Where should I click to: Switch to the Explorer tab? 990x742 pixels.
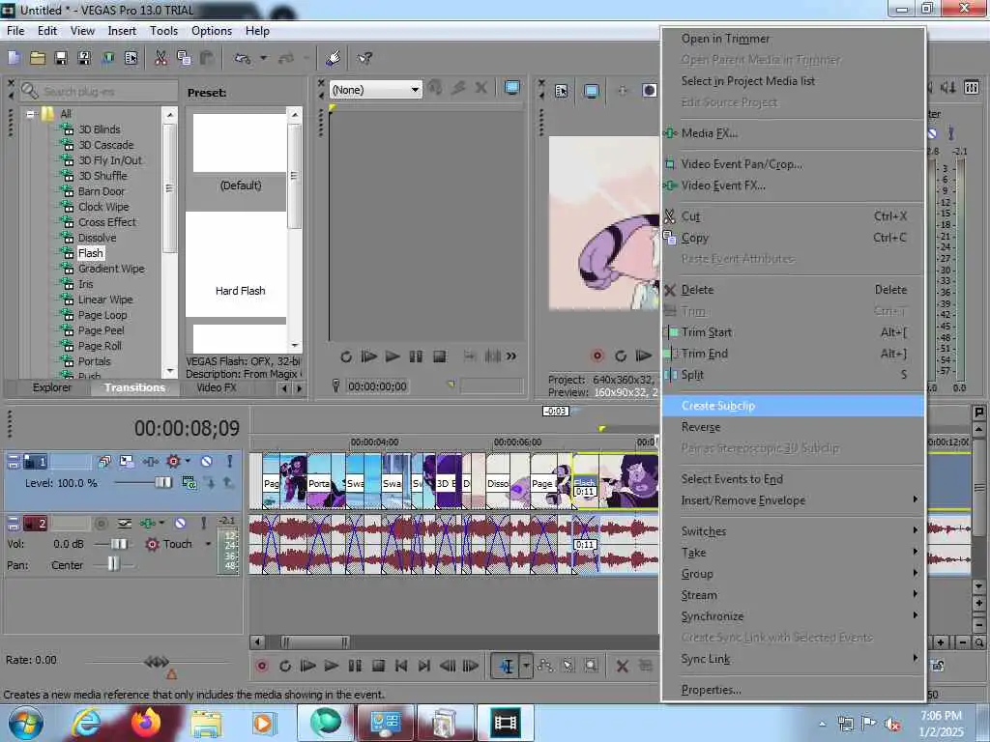pos(52,387)
